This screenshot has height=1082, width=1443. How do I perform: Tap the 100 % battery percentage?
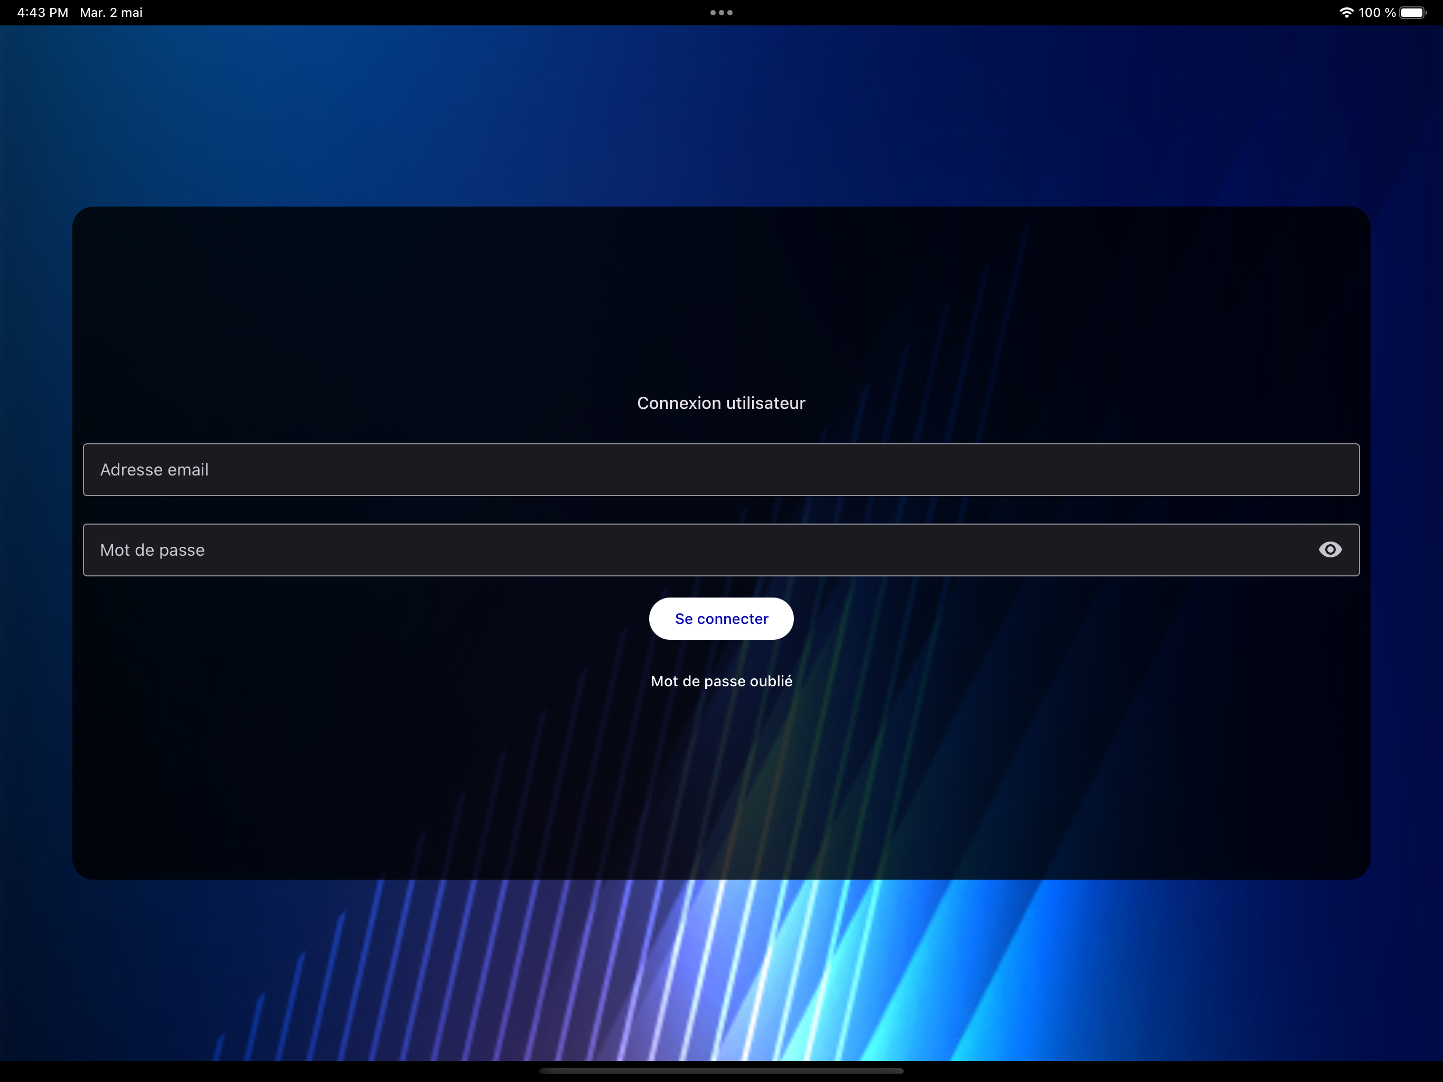click(1376, 12)
